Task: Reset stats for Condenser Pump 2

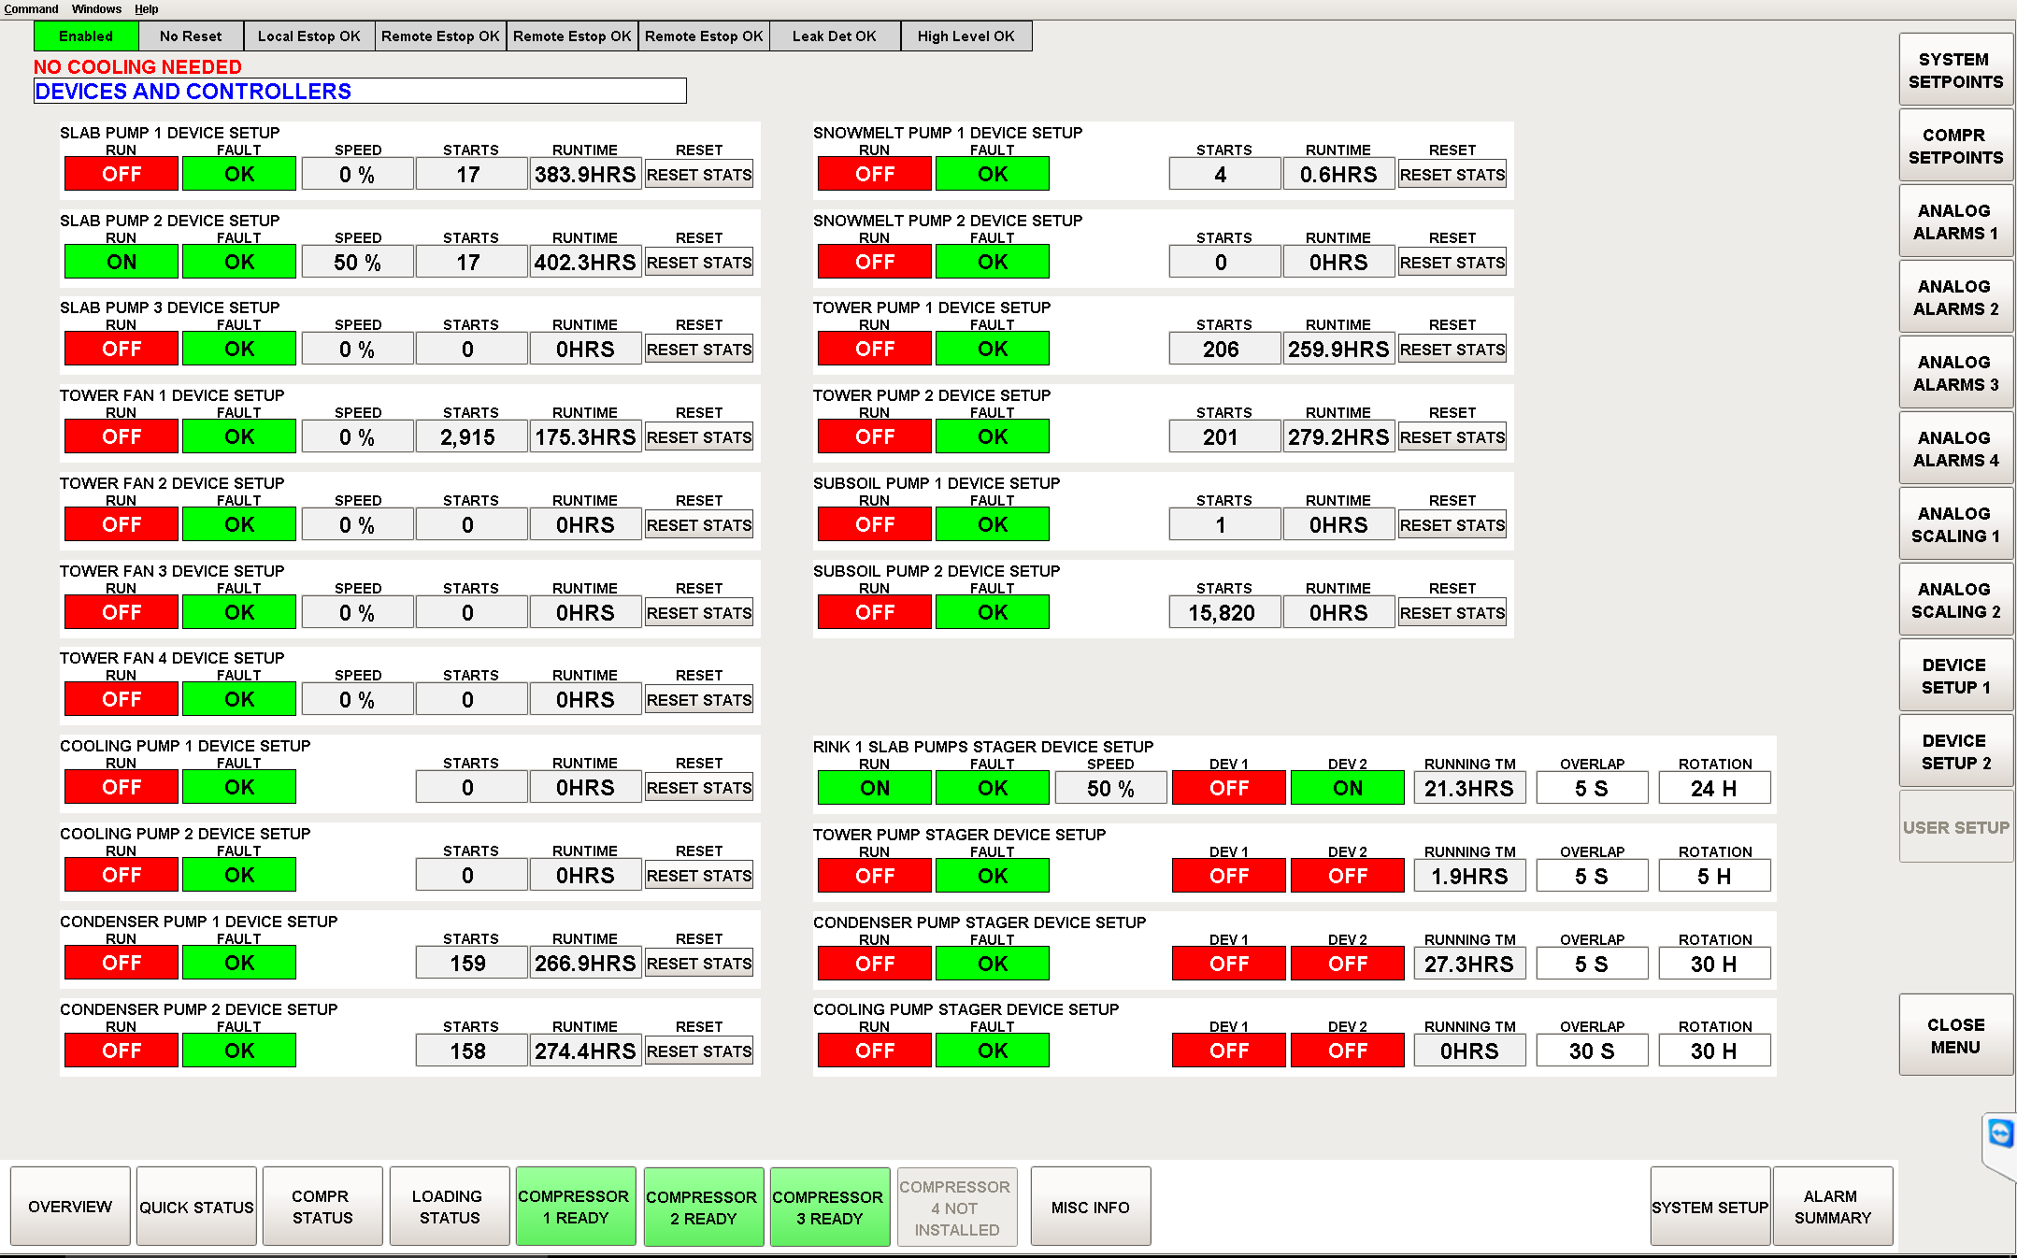Action: [698, 1050]
